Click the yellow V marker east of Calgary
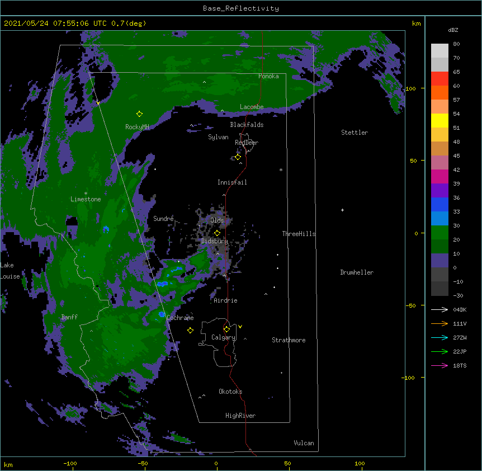Screen dimensions: 482x471 click(240, 327)
